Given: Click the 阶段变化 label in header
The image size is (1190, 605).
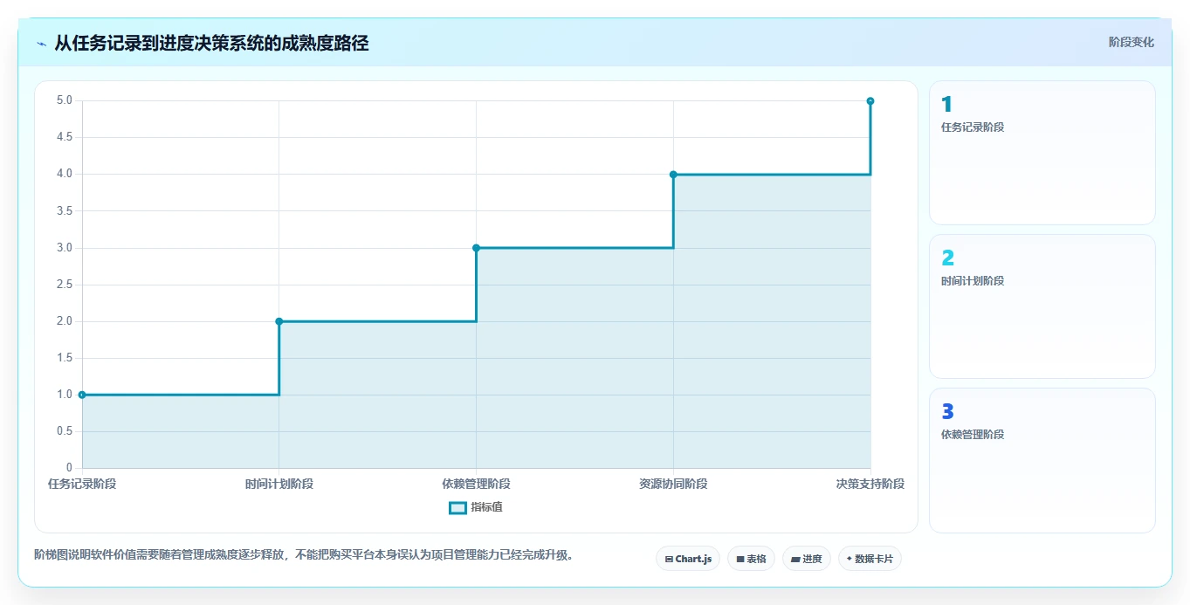Looking at the screenshot, I should (1131, 42).
